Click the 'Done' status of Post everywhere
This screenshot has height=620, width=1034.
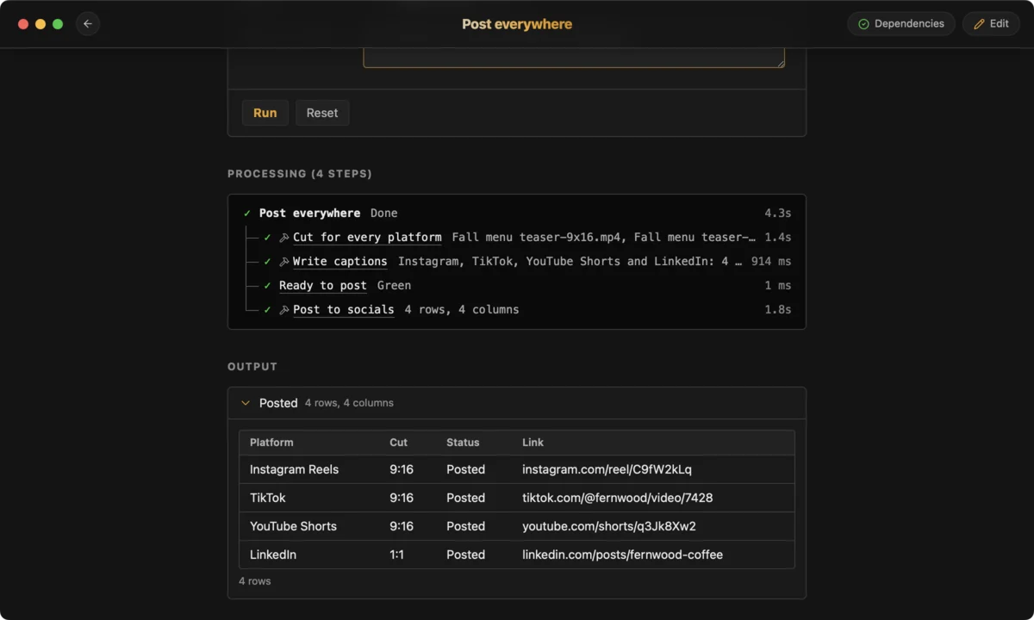pos(384,213)
